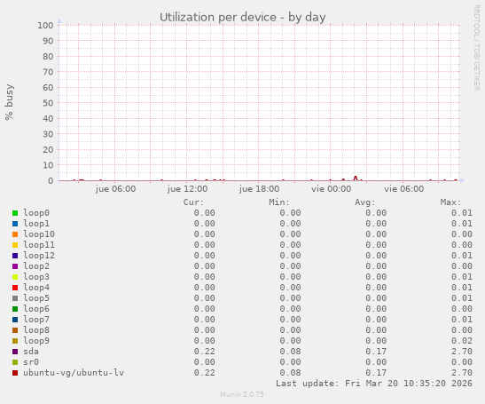This screenshot has width=485, height=404.
Task: Select the loop8 device label
Action: [36, 330]
